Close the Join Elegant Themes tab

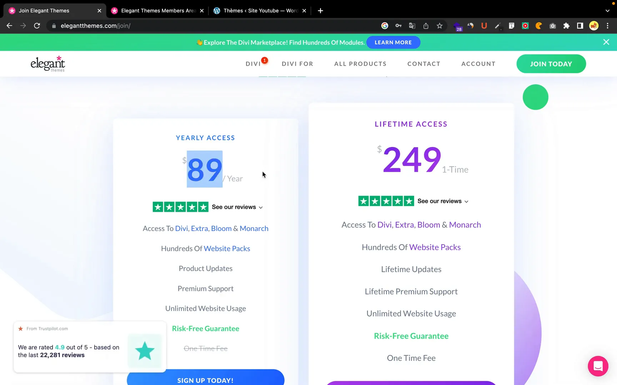click(x=99, y=11)
